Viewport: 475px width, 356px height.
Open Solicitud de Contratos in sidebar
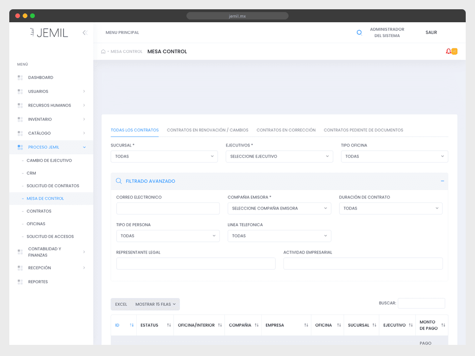(53, 186)
